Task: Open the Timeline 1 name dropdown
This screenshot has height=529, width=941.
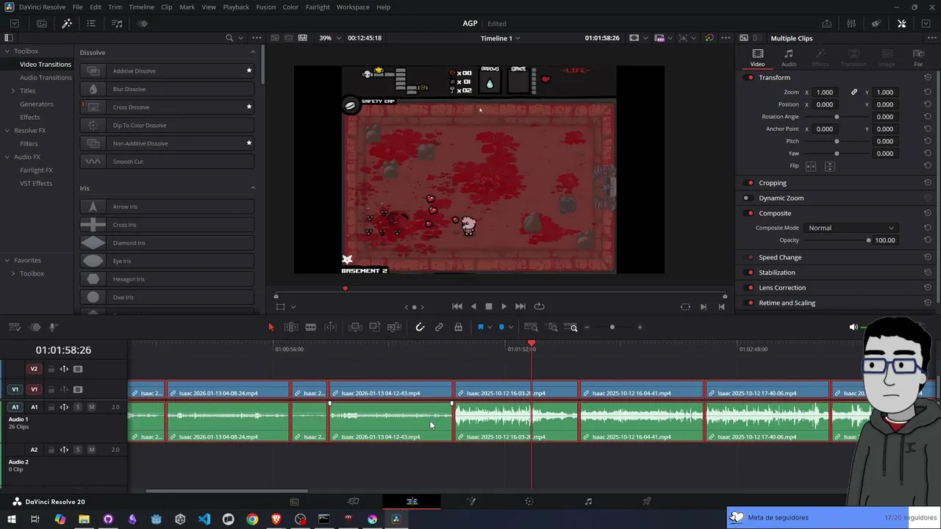Action: 500,37
